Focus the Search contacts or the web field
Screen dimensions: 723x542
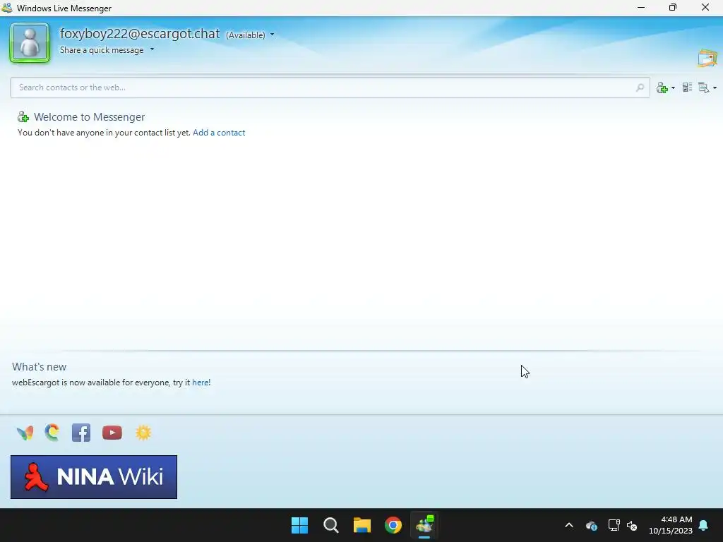tap(330, 88)
